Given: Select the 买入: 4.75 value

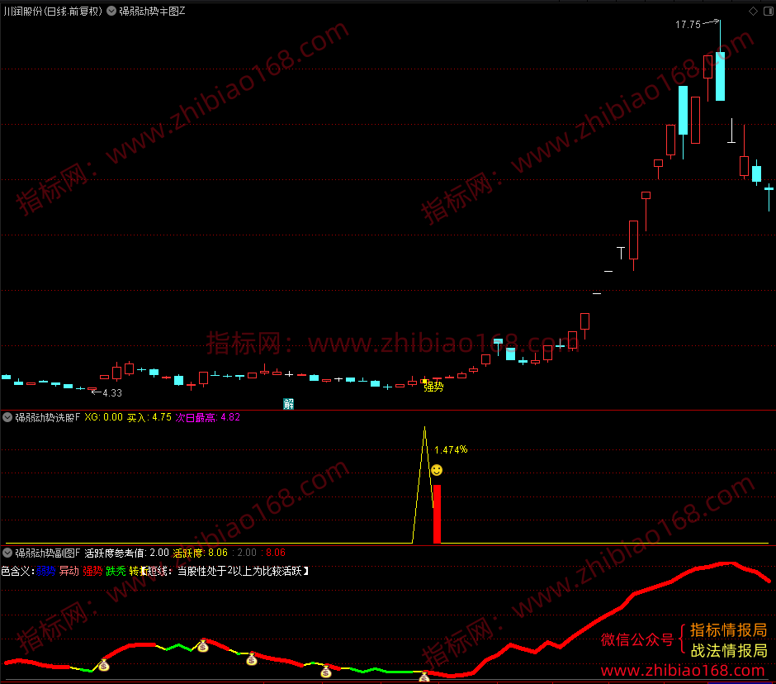Looking at the screenshot, I should [x=149, y=417].
